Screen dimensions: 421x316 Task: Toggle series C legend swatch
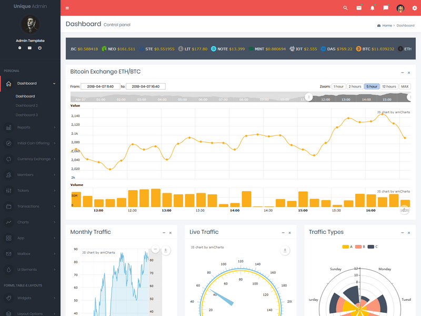[371, 246]
